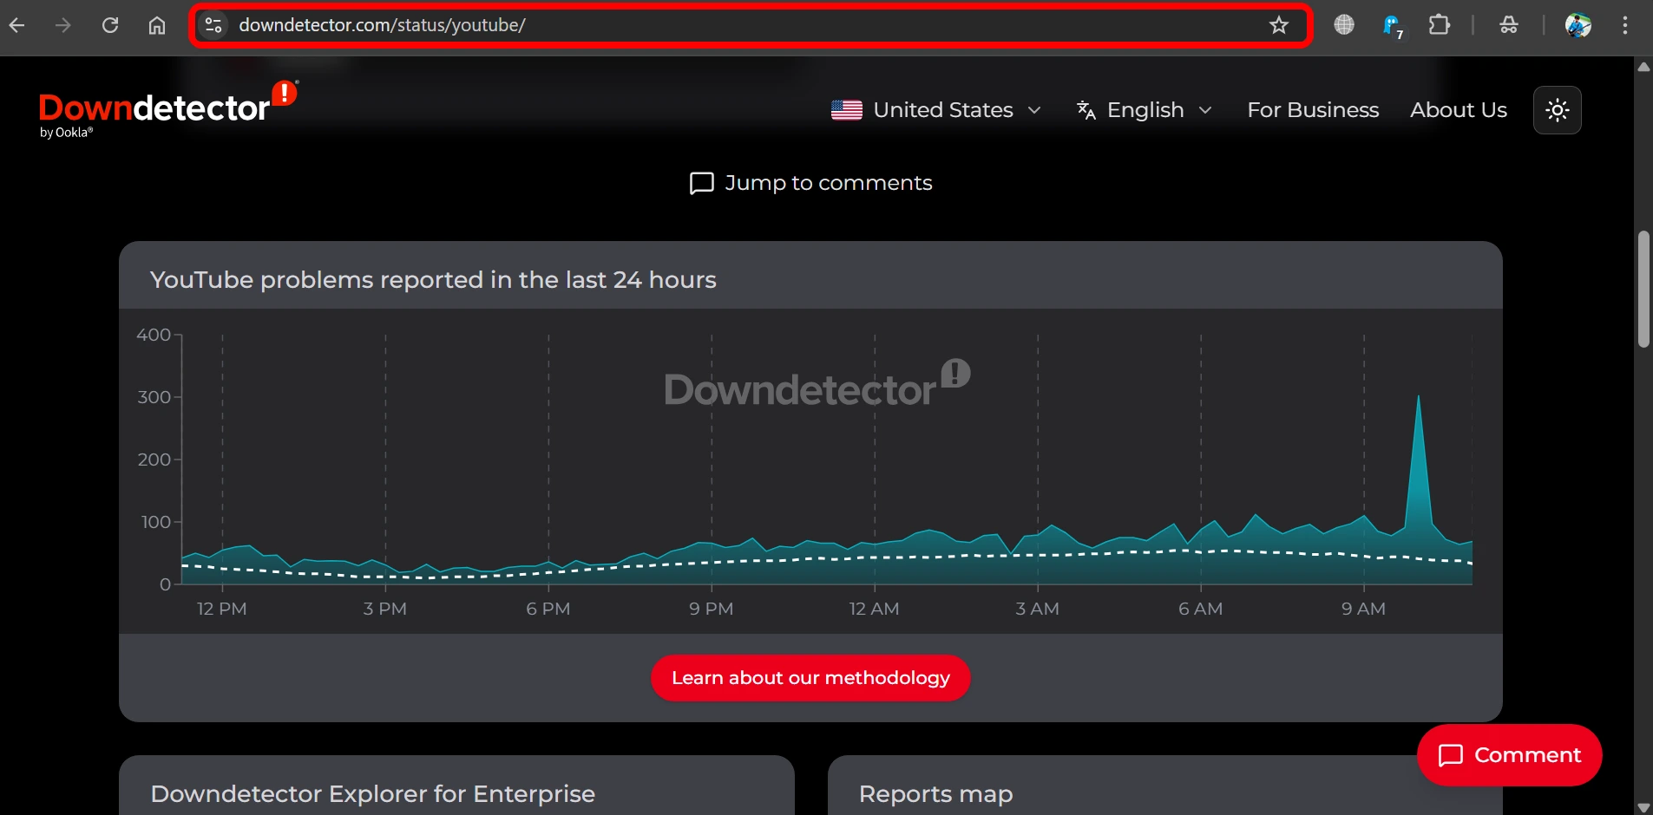Viewport: 1653px width, 815px height.
Task: Expand the United States country dropdown
Action: [935, 110]
